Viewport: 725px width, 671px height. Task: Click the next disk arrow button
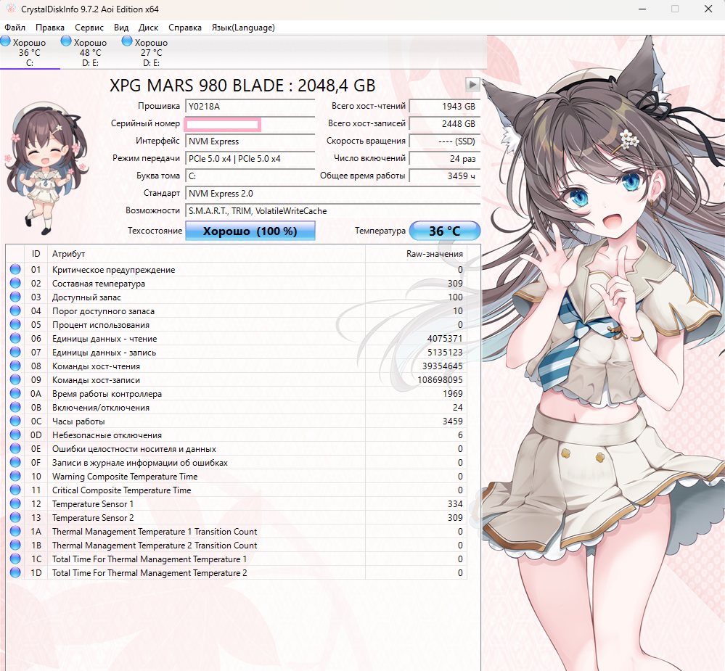[x=472, y=85]
